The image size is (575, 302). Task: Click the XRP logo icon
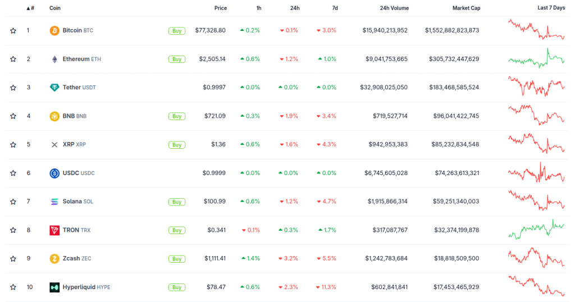point(54,145)
